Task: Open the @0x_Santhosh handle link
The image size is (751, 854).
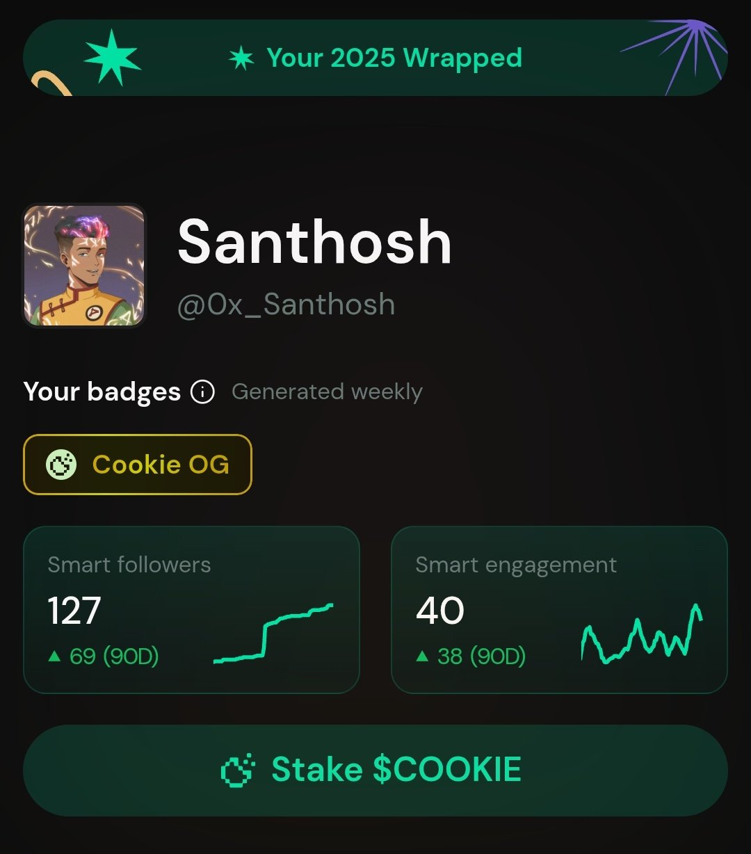Action: coord(286,305)
